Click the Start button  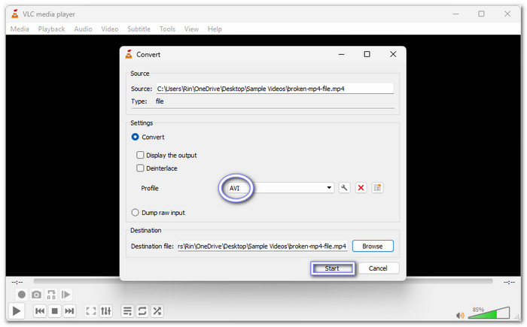[x=333, y=268]
